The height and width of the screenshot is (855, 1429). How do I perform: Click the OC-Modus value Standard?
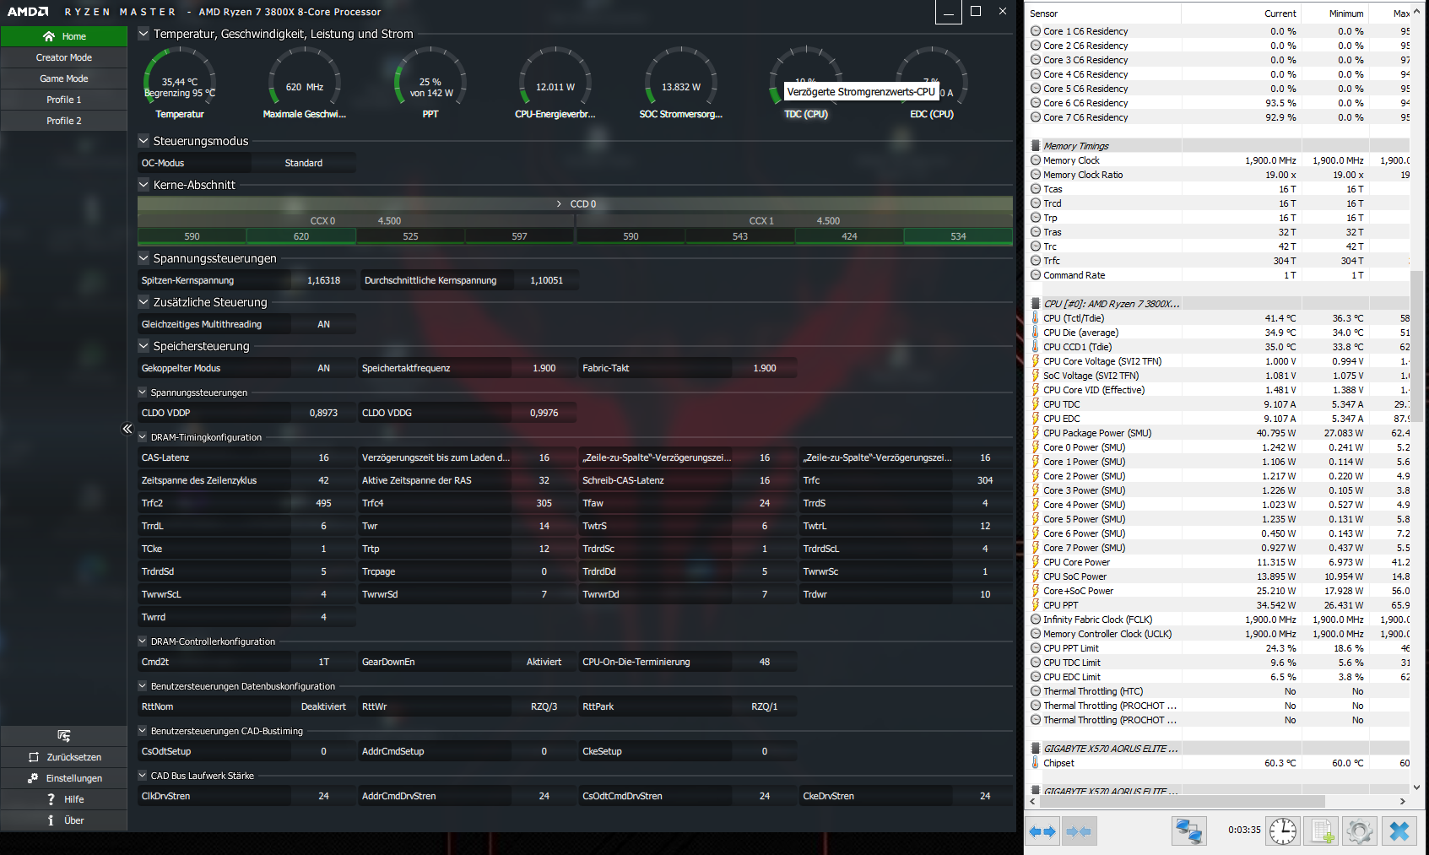304,163
